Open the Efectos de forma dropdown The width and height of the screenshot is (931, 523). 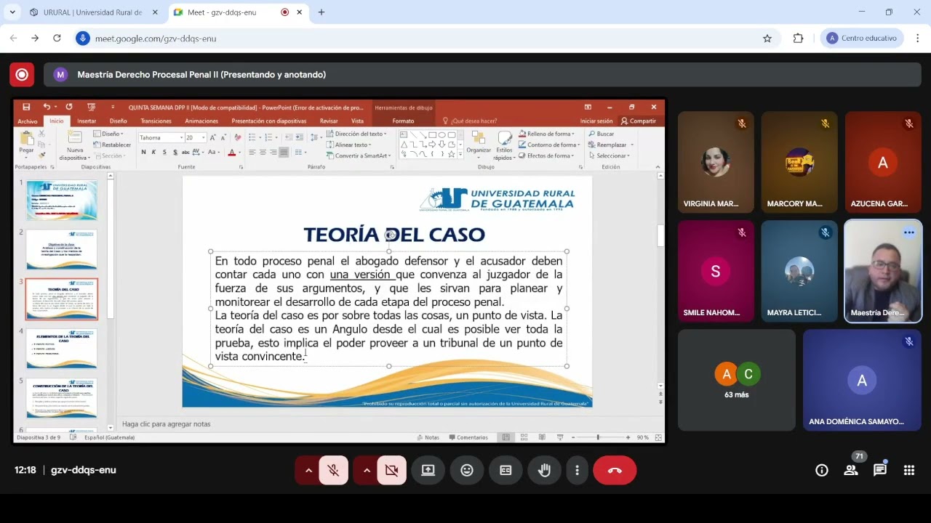(546, 155)
